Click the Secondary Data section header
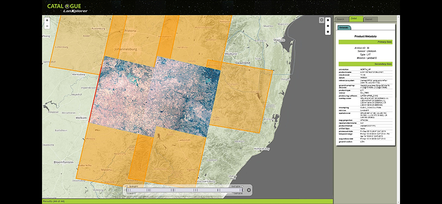 pos(366,64)
